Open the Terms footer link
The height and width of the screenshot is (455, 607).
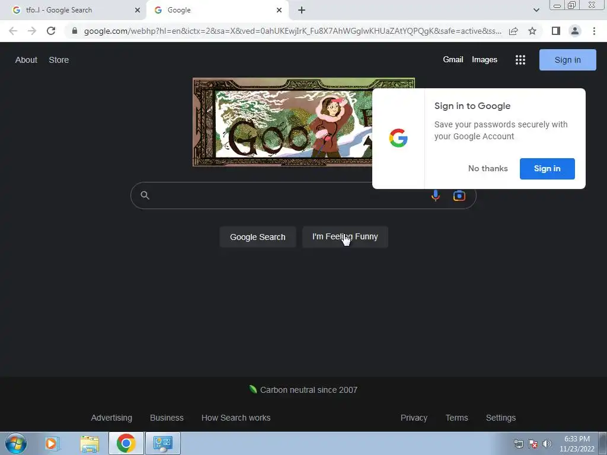pos(456,418)
